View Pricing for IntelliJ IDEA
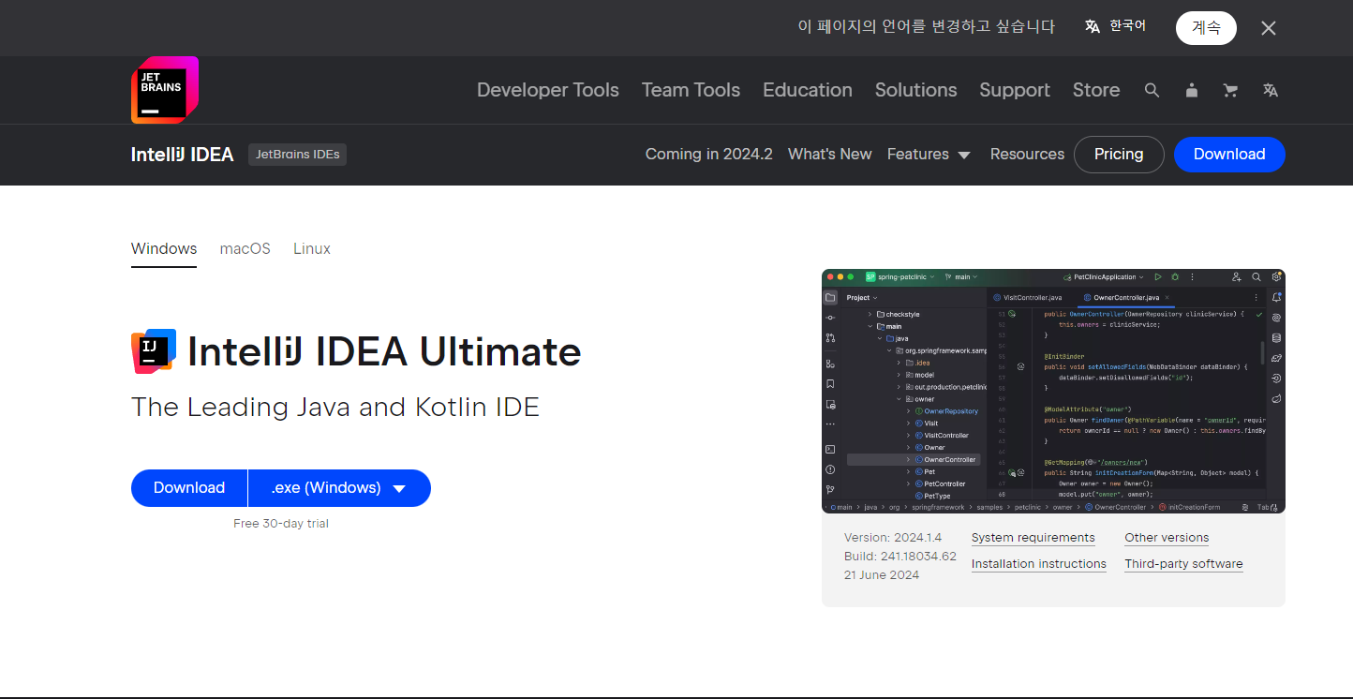The width and height of the screenshot is (1353, 699). pos(1119,155)
